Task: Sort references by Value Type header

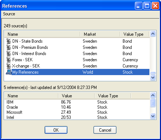Action: click(113, 96)
